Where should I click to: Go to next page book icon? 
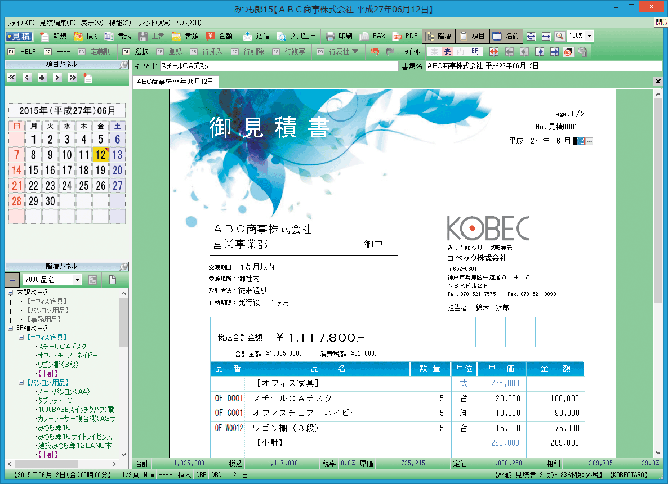tap(540, 52)
